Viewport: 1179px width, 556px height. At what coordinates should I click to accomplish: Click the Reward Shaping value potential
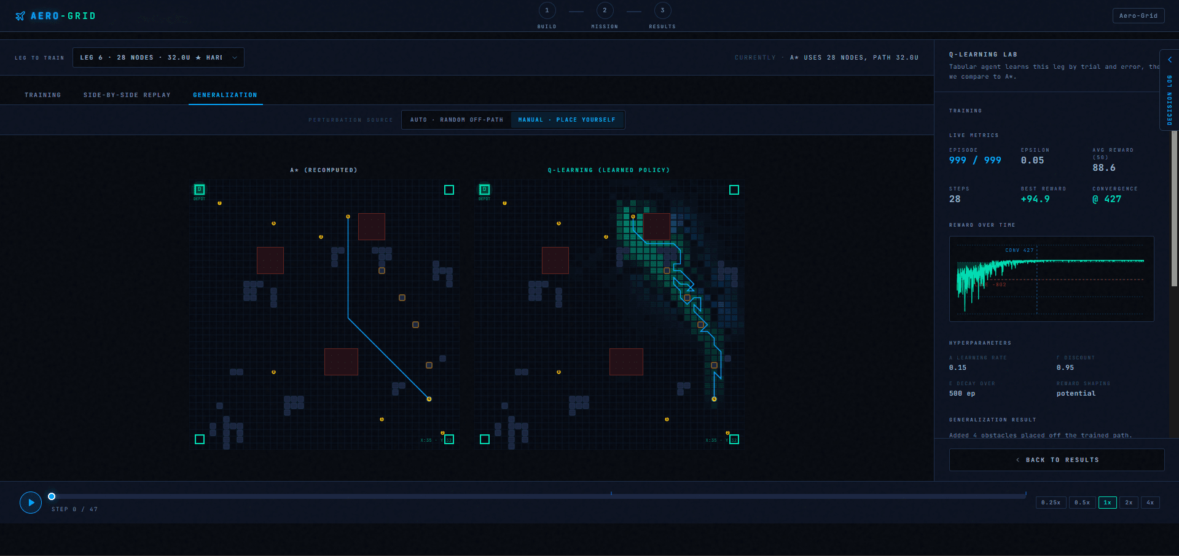click(x=1076, y=394)
